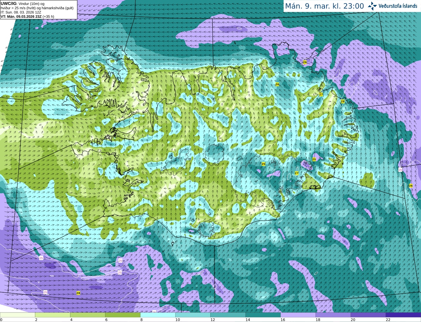Image resolution: width=421 pixels, height=322 pixels.
Task: Pick the legend swatch between 18 and 20
Action: click(x=333, y=315)
